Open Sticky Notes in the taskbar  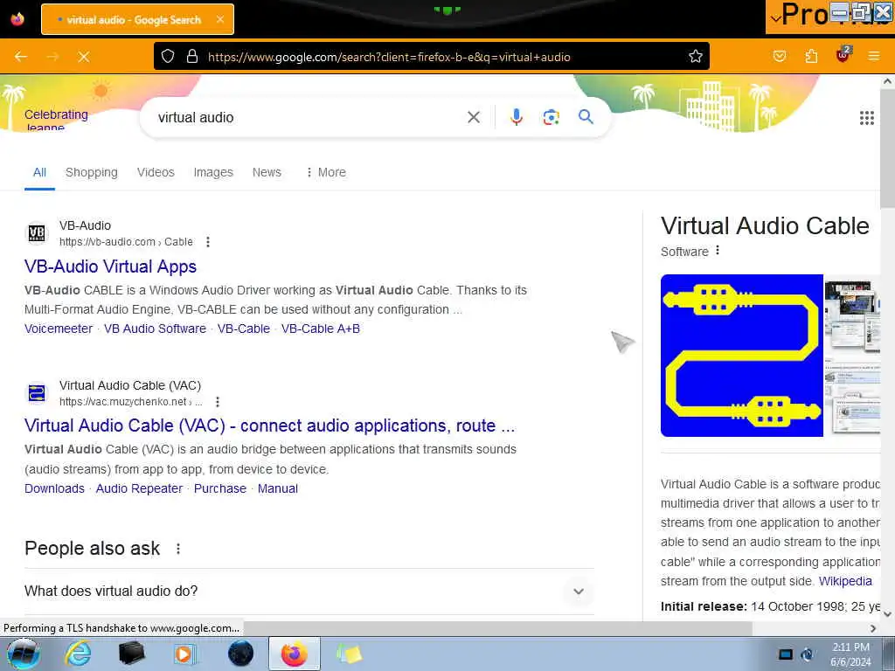350,654
